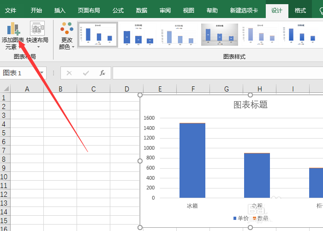323x231 pixels.
Task: Select the middle blue bar near 800
Action: 257,176
